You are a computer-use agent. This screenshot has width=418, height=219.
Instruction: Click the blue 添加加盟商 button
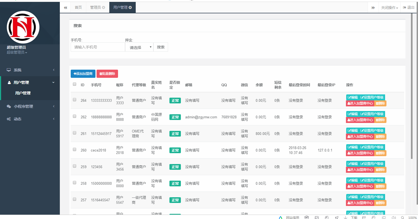click(83, 73)
